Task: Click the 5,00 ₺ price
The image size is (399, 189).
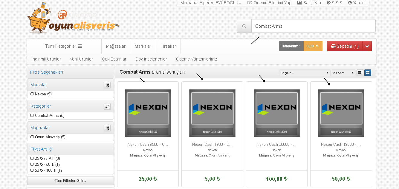Action: [213, 179]
